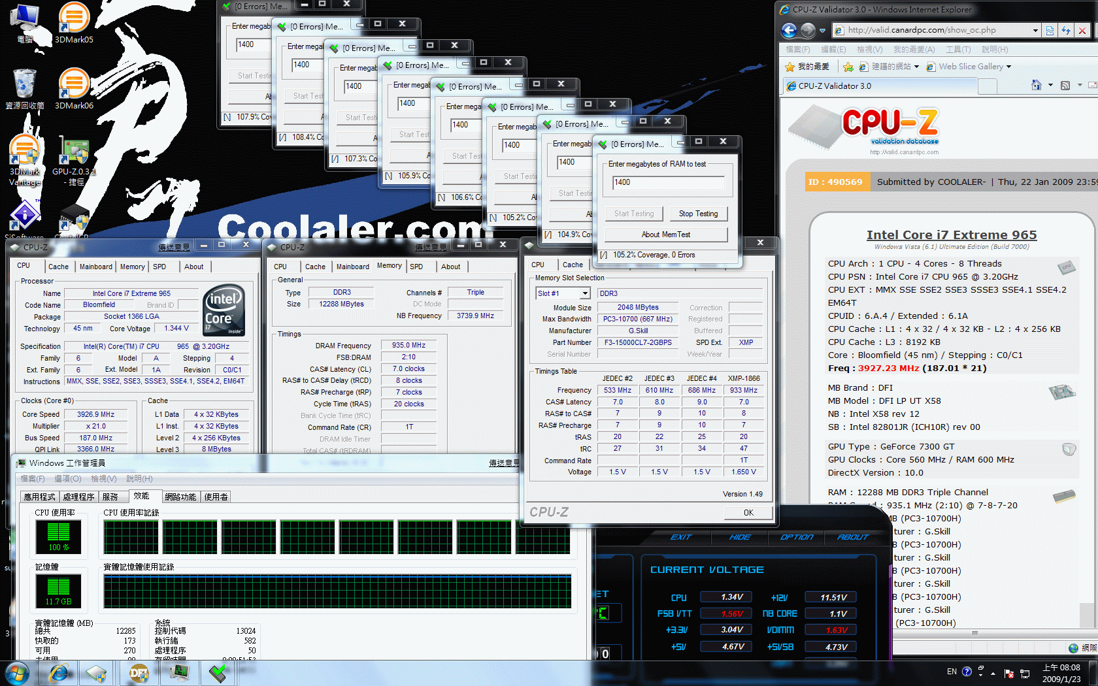Open the 3DMark06 desktop shortcut
1098x686 pixels.
pyautogui.click(x=74, y=89)
